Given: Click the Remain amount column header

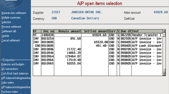Looking at the screenshot, I should tap(68, 31).
